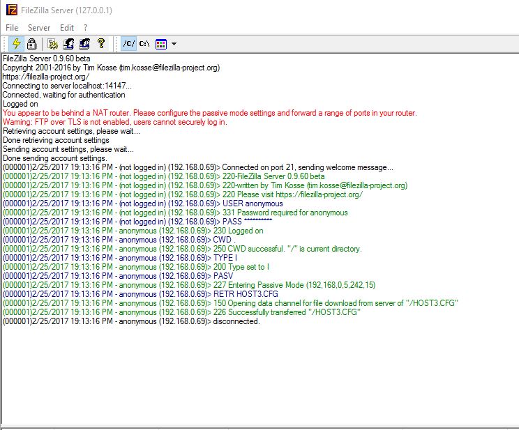Image resolution: width=519 pixels, height=430 pixels.
Task: Click the 'FileZilla Server 0.9.60 beta' first log line
Action: [x=46, y=59]
